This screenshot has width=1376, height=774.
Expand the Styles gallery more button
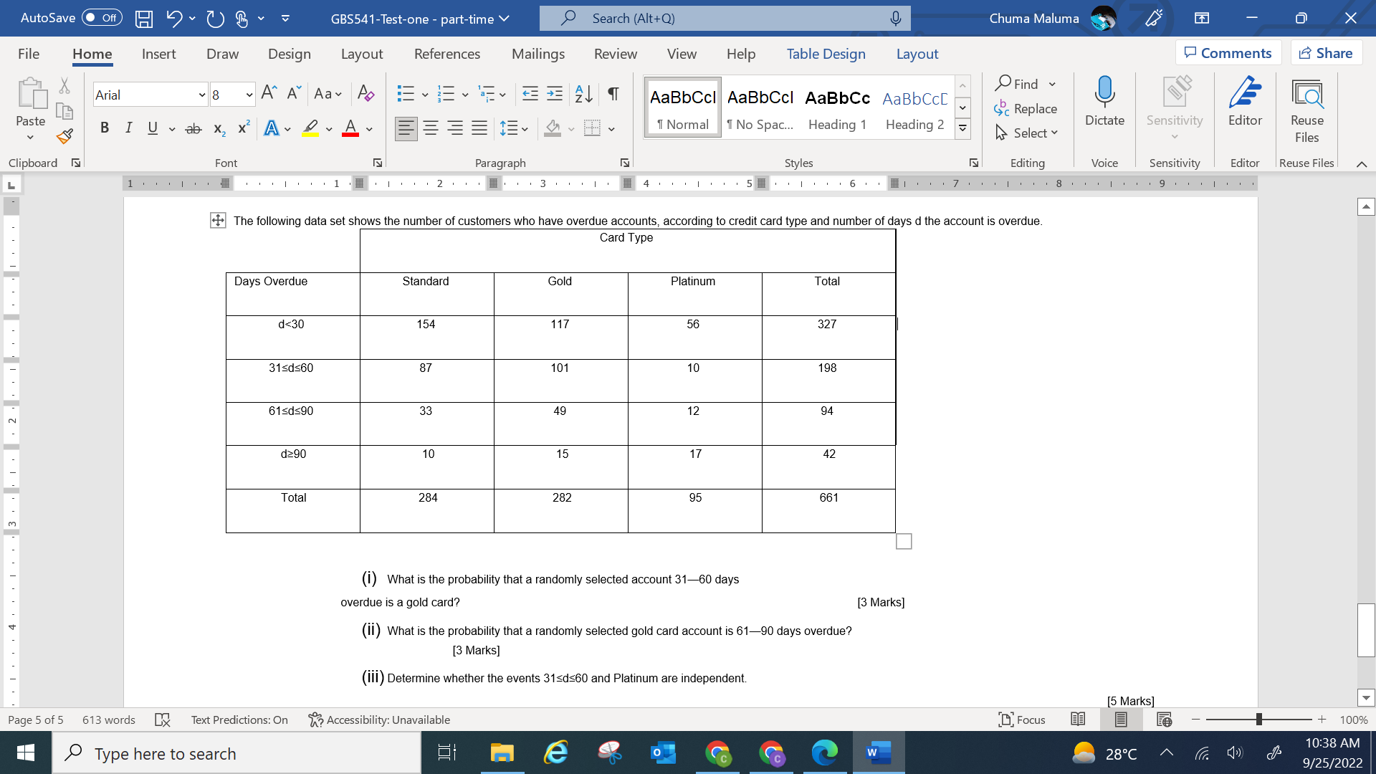(962, 129)
